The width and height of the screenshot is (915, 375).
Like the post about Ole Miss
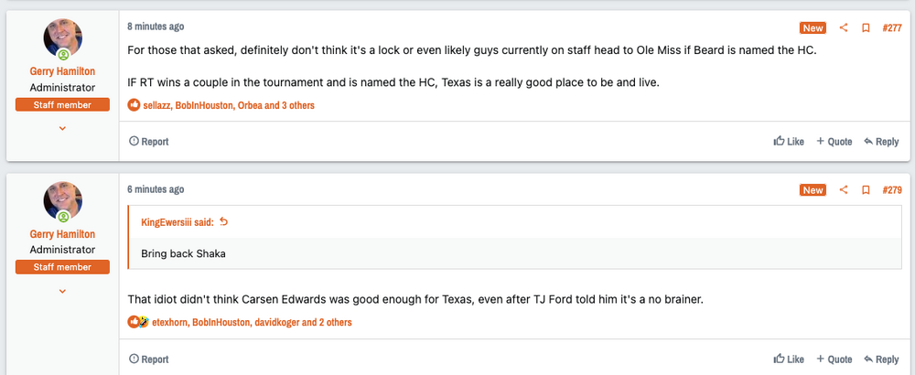point(789,142)
